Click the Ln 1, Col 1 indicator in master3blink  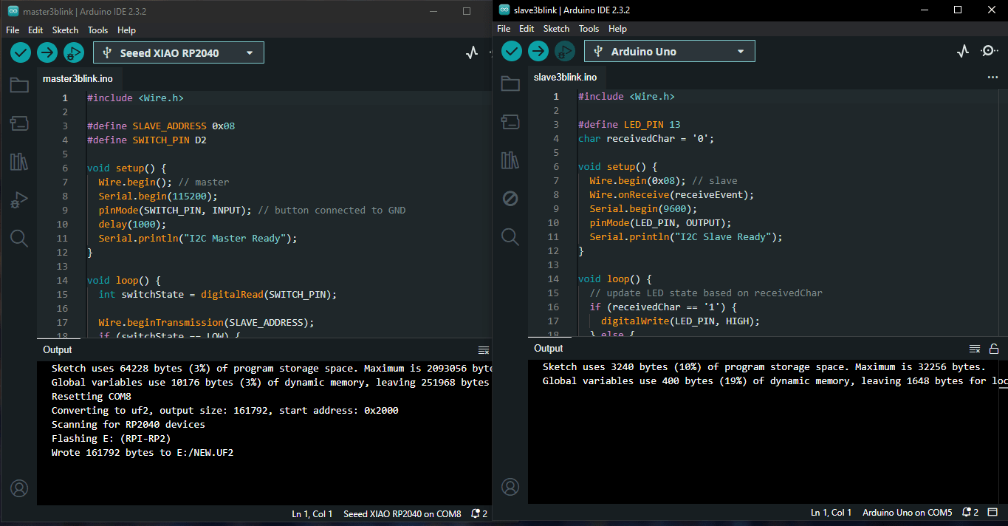click(312, 513)
